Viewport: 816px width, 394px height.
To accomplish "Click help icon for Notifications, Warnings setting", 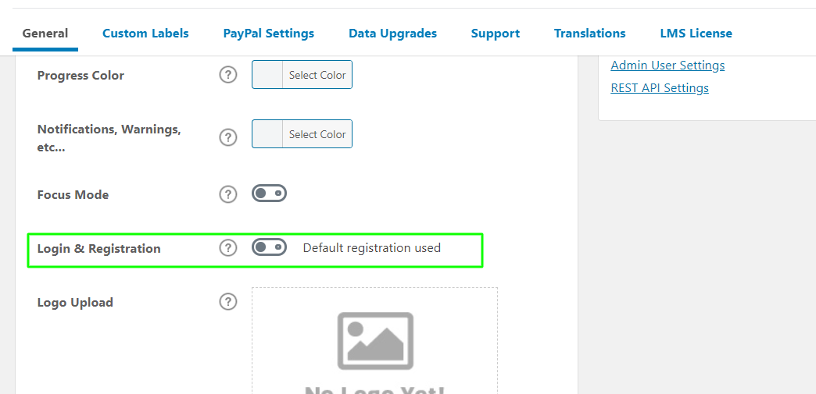I will (228, 137).
